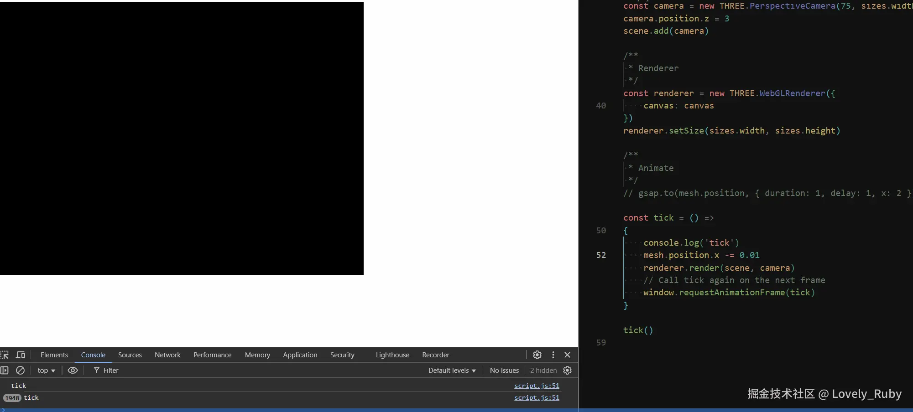Click the const renderer = new THREE.WebGLRenderer line
913x412 pixels.
729,93
